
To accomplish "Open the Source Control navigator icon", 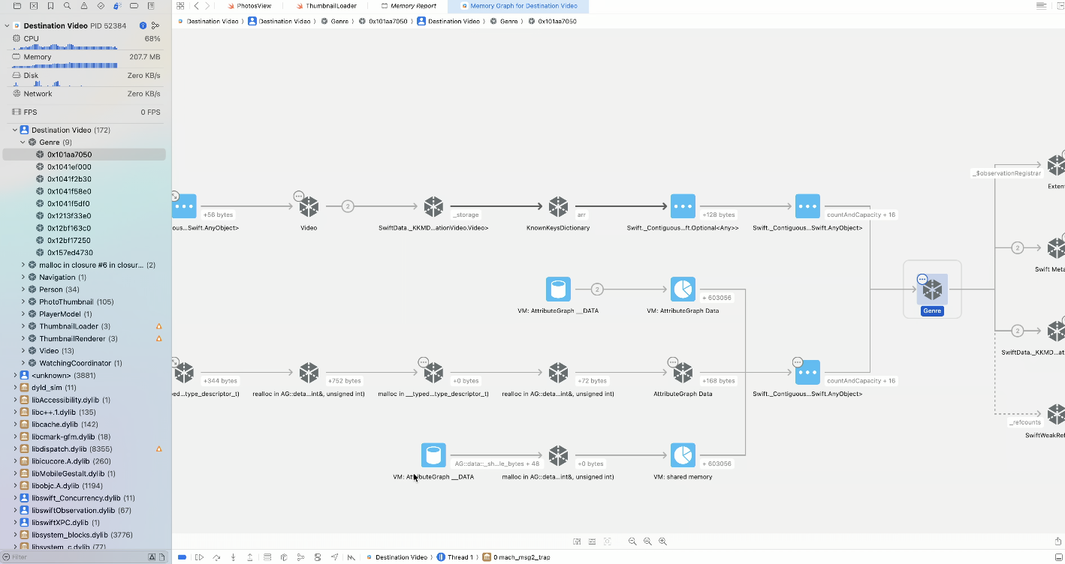I will pyautogui.click(x=34, y=5).
